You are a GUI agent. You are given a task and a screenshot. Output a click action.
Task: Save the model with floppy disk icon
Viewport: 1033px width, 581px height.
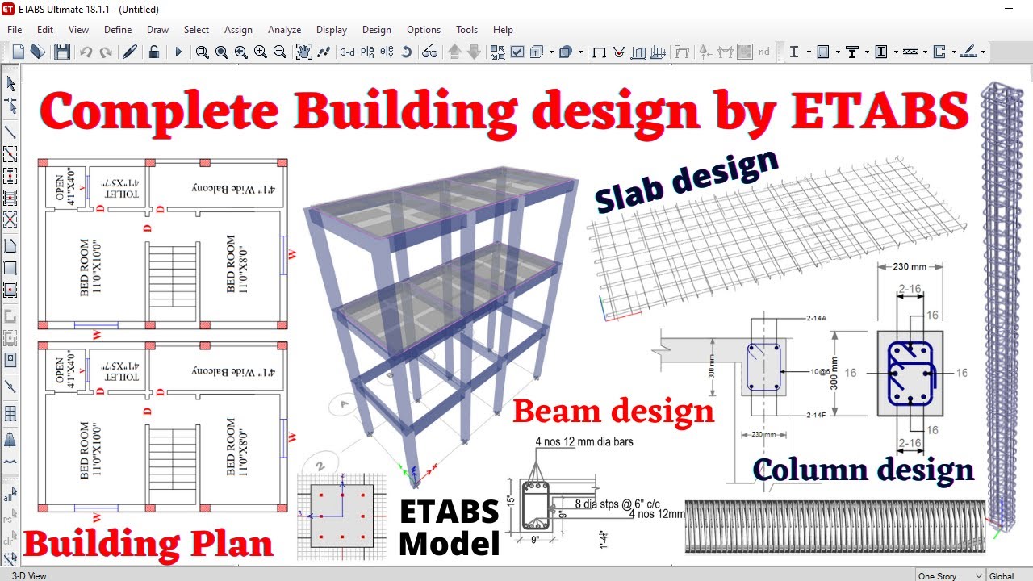click(62, 52)
